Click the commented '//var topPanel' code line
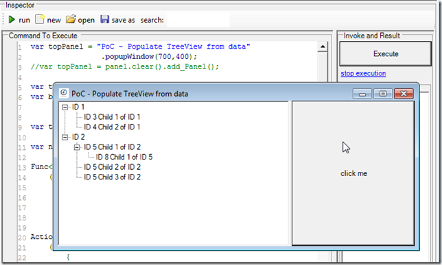This screenshot has height=265, width=442. point(125,66)
